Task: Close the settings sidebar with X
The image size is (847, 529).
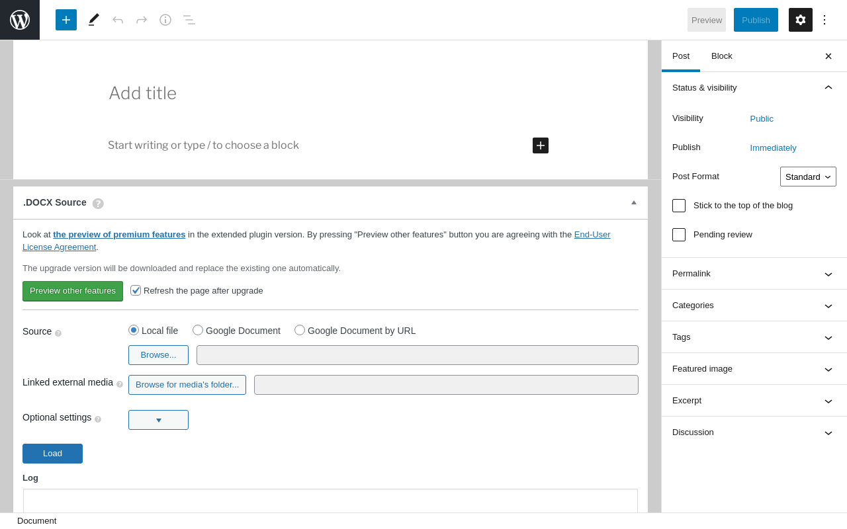Action: tap(828, 56)
